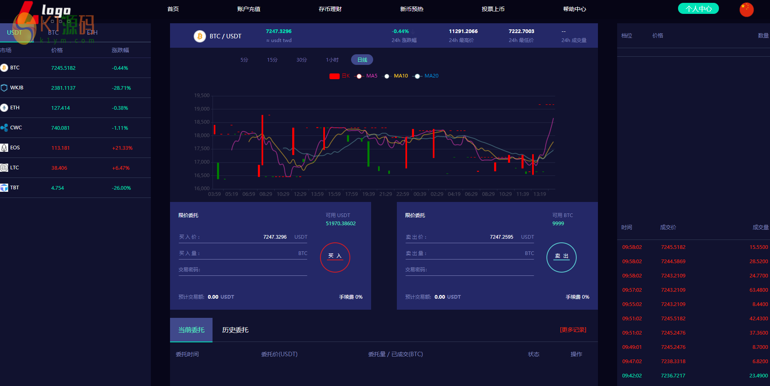Click the round 卖出 button
Viewport: 770px width, 386px height.
pyautogui.click(x=562, y=257)
